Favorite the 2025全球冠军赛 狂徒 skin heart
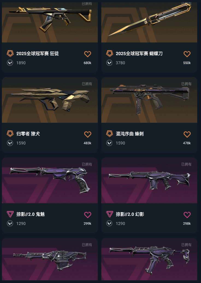The height and width of the screenshot is (283, 201). pyautogui.click(x=88, y=54)
